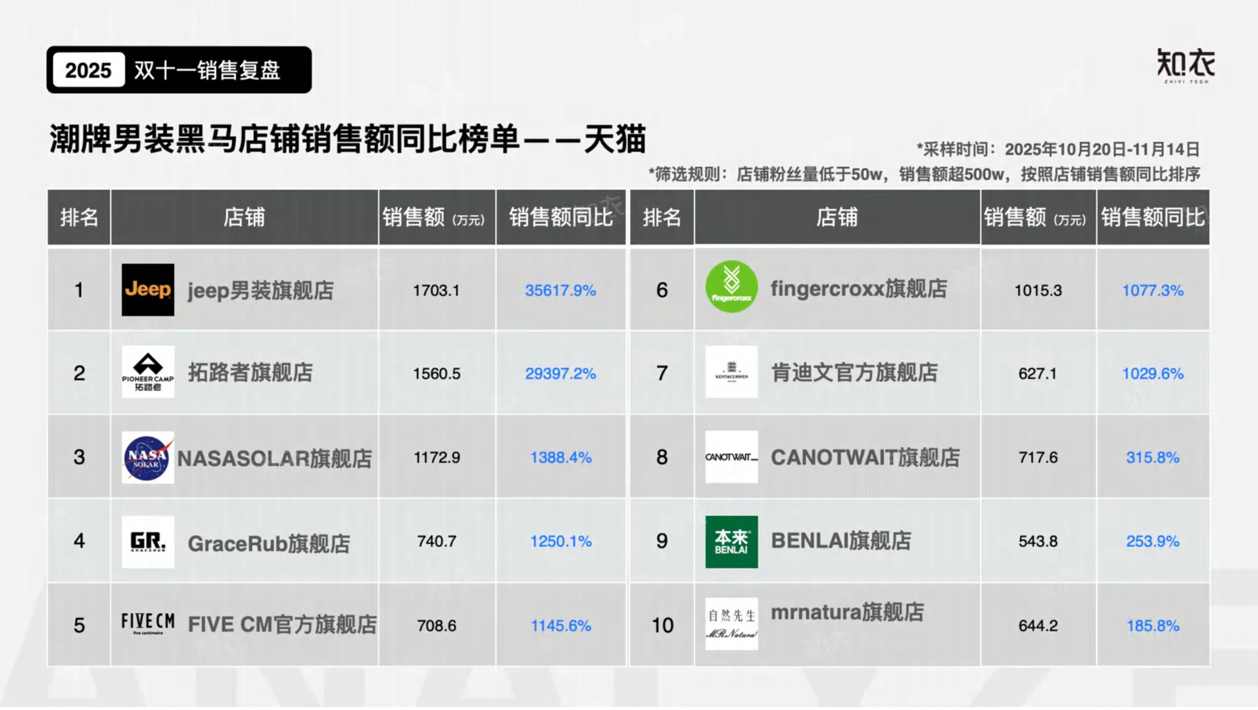Viewport: 1258px width, 710px height.
Task: Click growth figure 35617.9%
Action: pyautogui.click(x=560, y=291)
